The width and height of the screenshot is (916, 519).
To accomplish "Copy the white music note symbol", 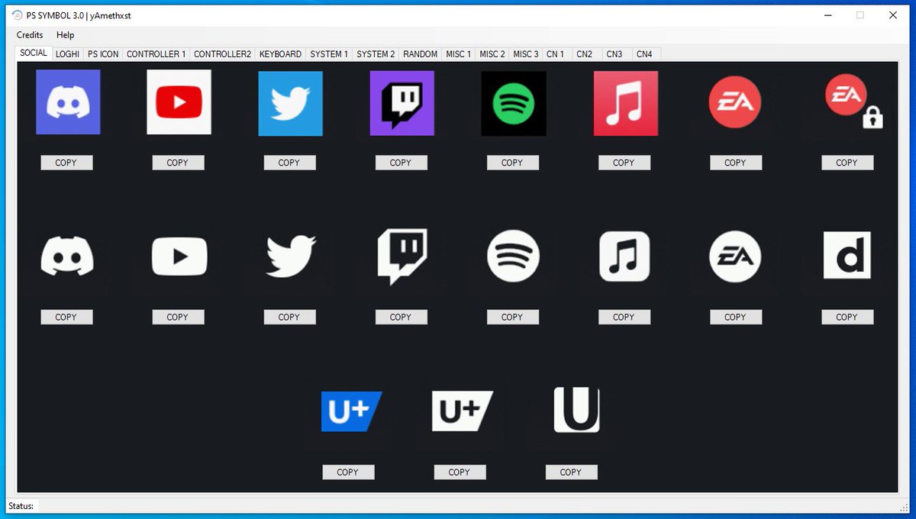I will [x=624, y=317].
